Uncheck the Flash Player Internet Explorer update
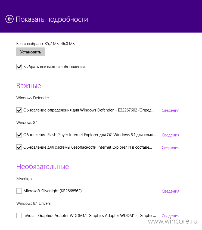 coord(19,135)
